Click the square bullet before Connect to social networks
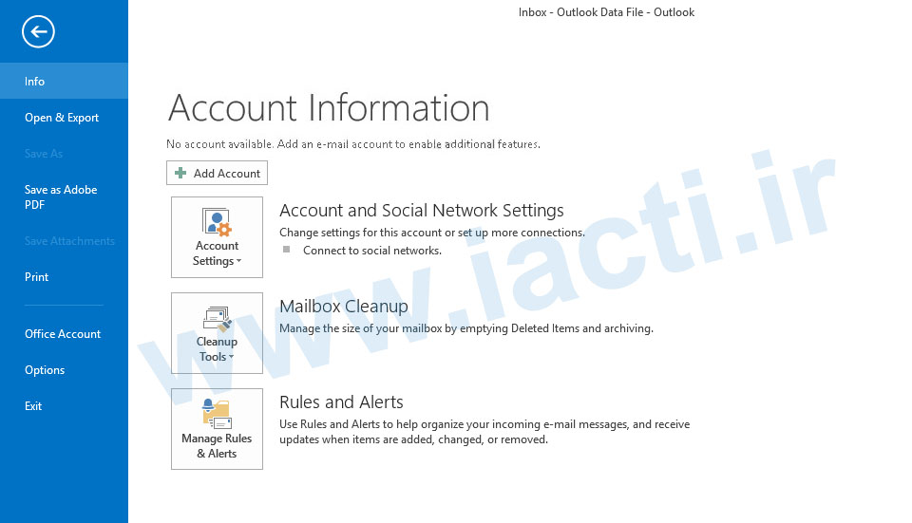This screenshot has width=912, height=523. [x=286, y=250]
